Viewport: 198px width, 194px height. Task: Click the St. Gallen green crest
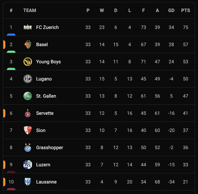[28, 96]
